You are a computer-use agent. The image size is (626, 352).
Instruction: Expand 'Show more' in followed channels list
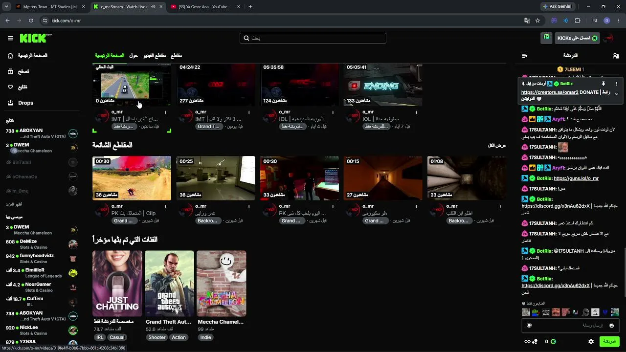coord(14,204)
